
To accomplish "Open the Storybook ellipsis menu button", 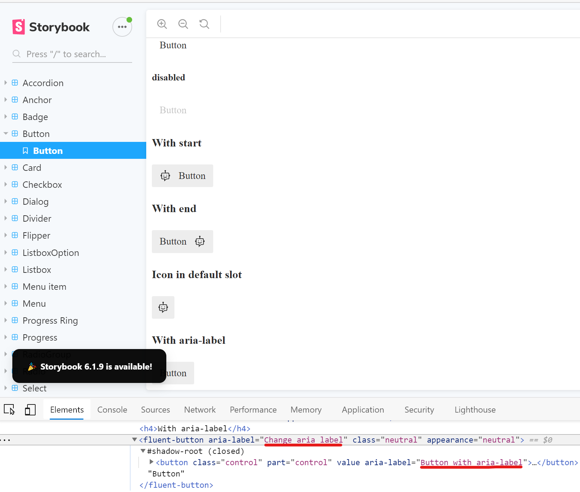I will (x=122, y=27).
